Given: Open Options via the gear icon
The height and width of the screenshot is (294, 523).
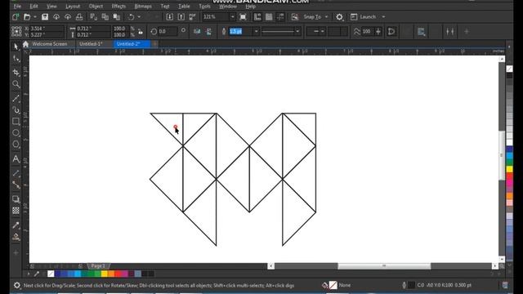Looking at the screenshot, I should click(x=339, y=17).
